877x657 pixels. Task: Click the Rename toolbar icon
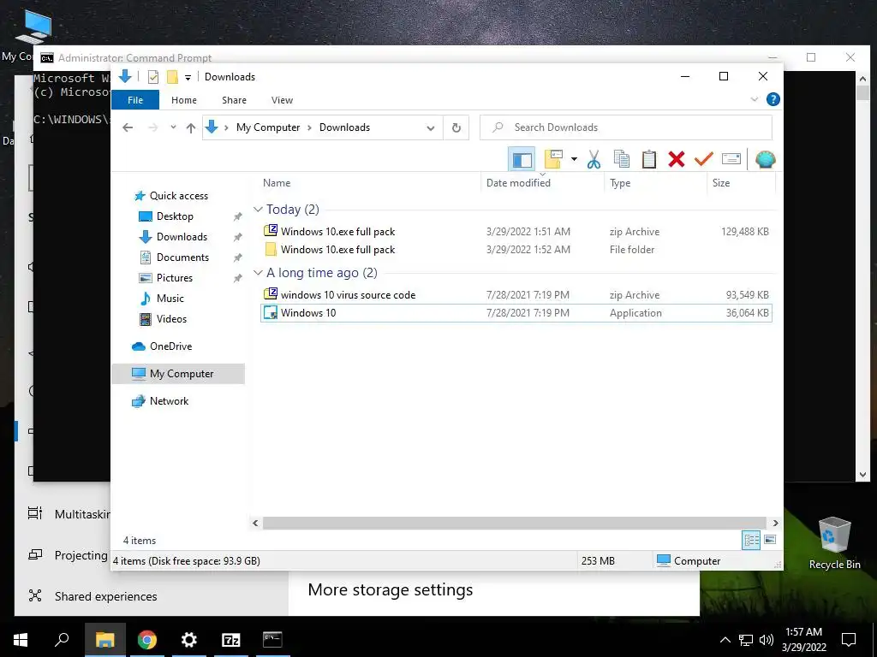pos(731,160)
